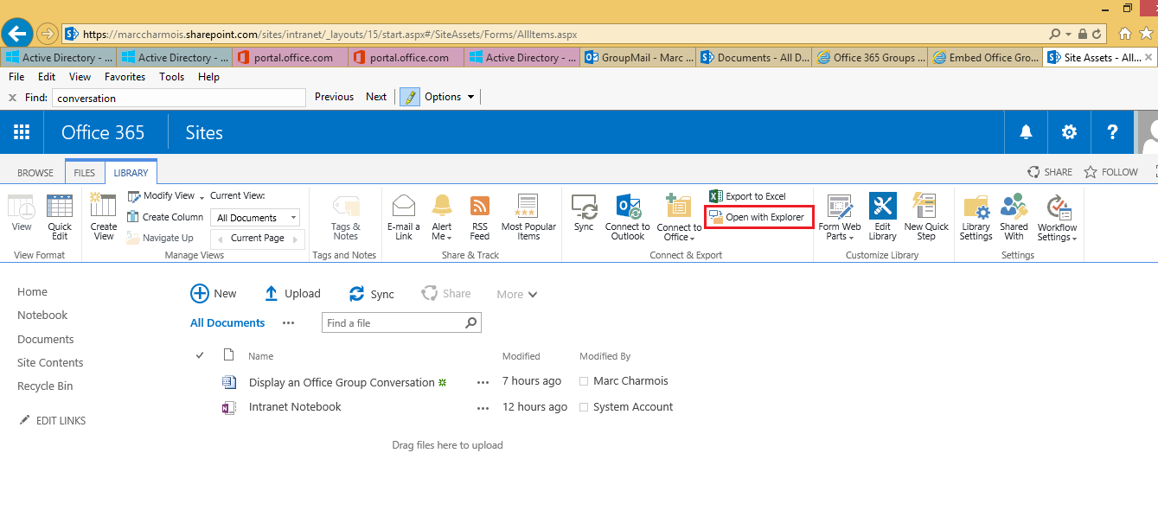
Task: Click the Create Column button
Action: pyautogui.click(x=165, y=217)
